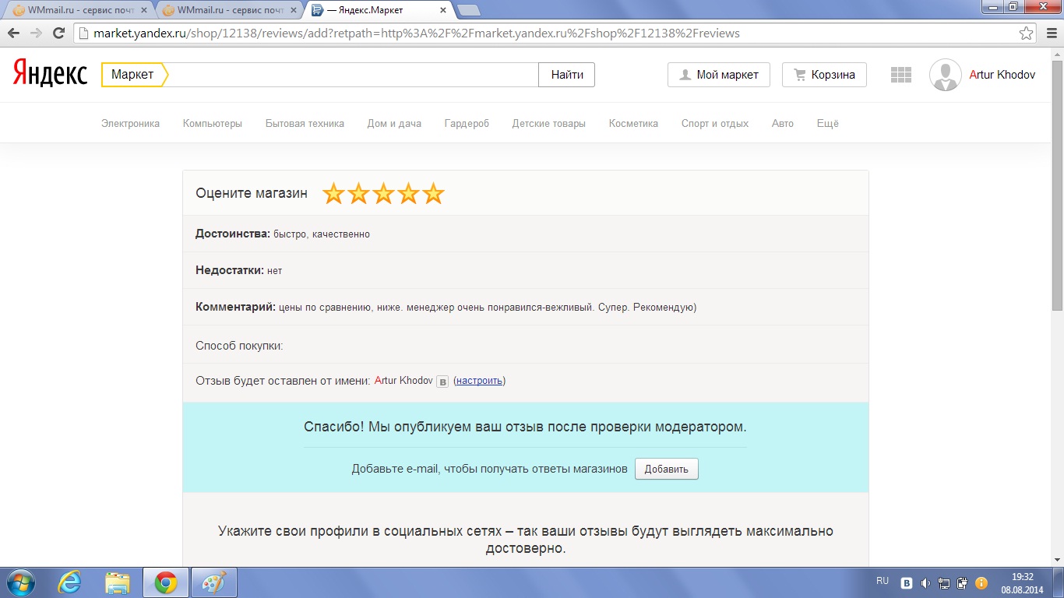Click the Спасибо moderation message
This screenshot has height=598, width=1064.
525,427
